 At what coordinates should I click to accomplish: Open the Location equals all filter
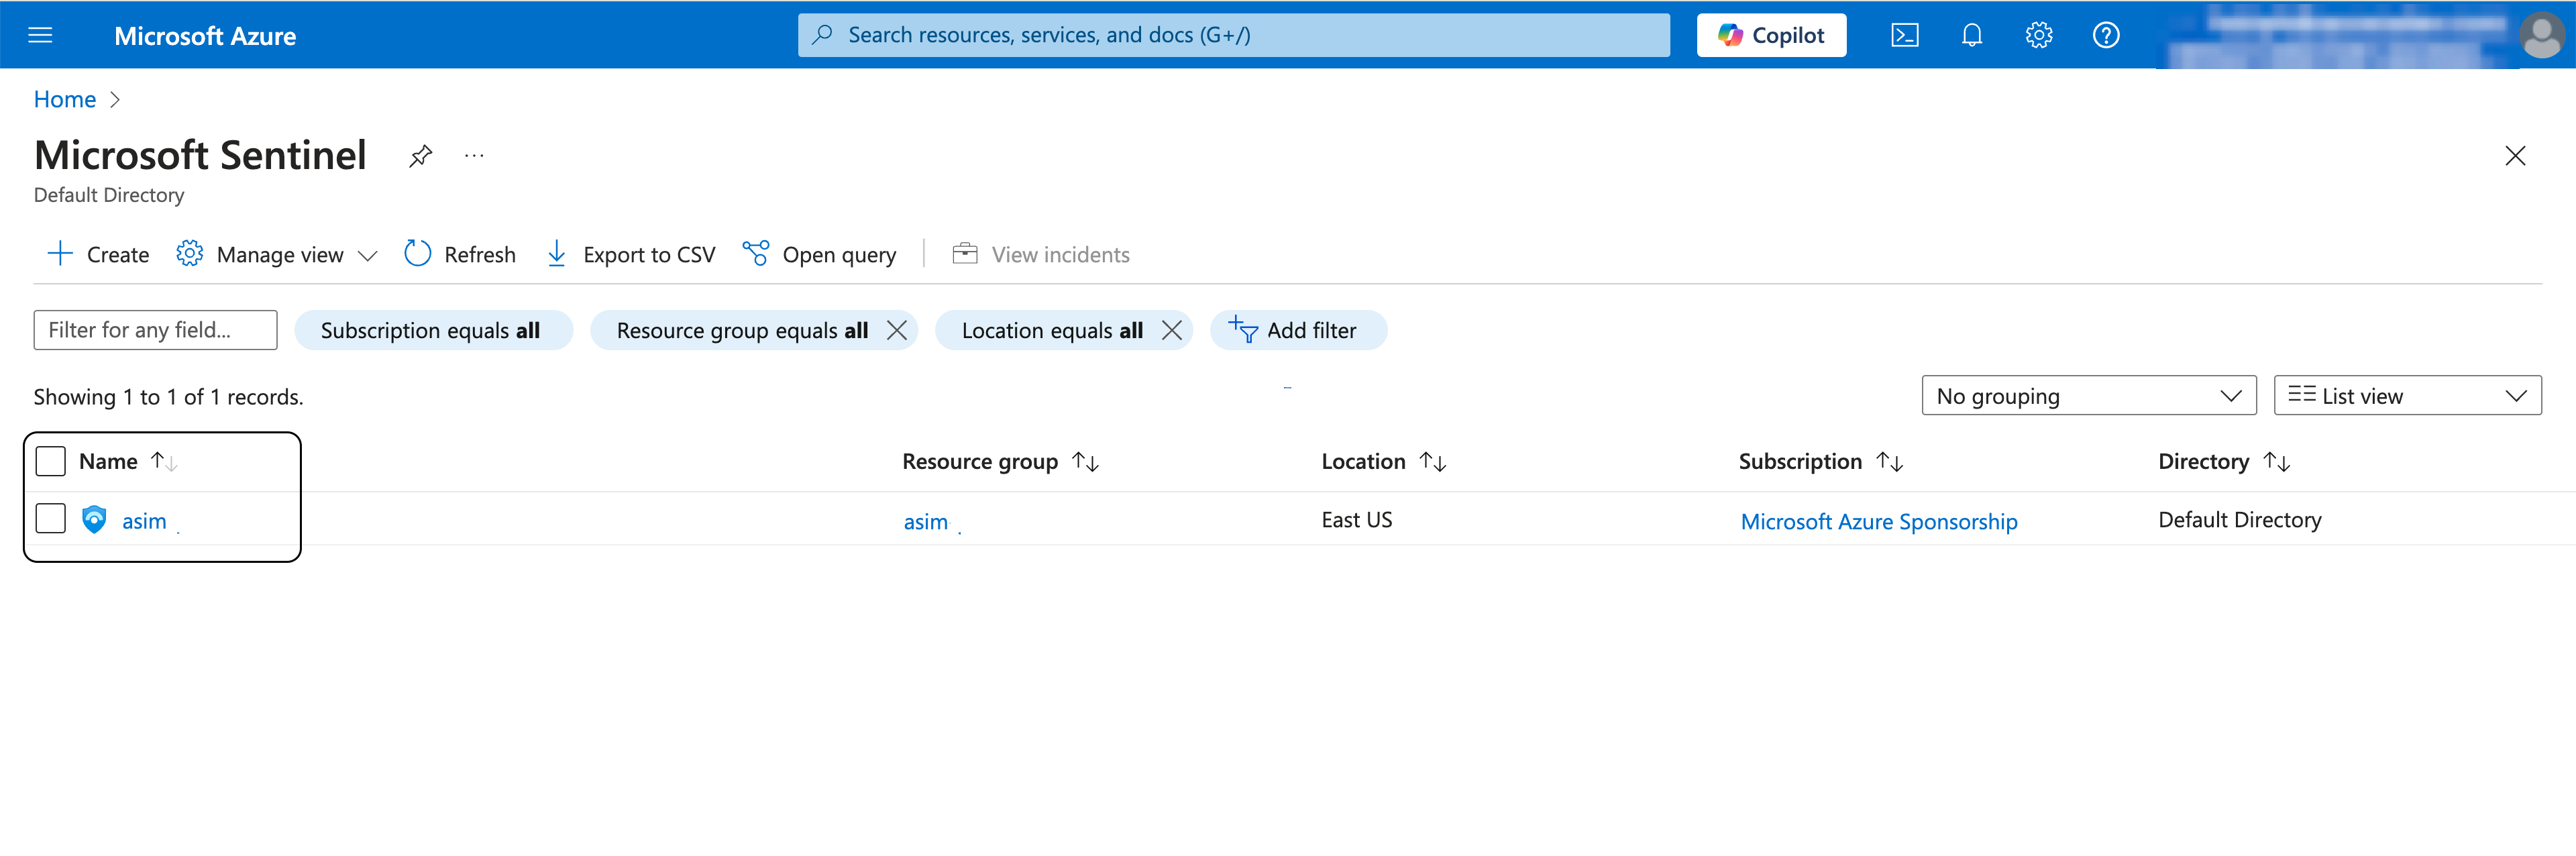click(x=1052, y=330)
